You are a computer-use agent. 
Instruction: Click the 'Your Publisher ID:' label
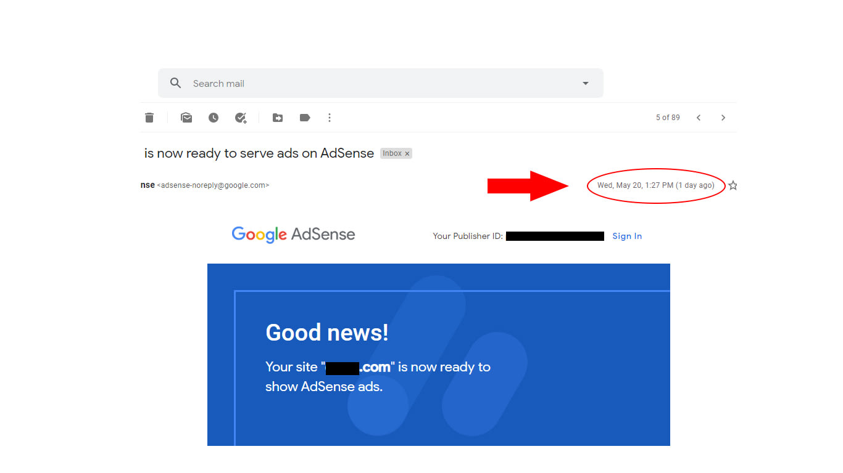[468, 236]
